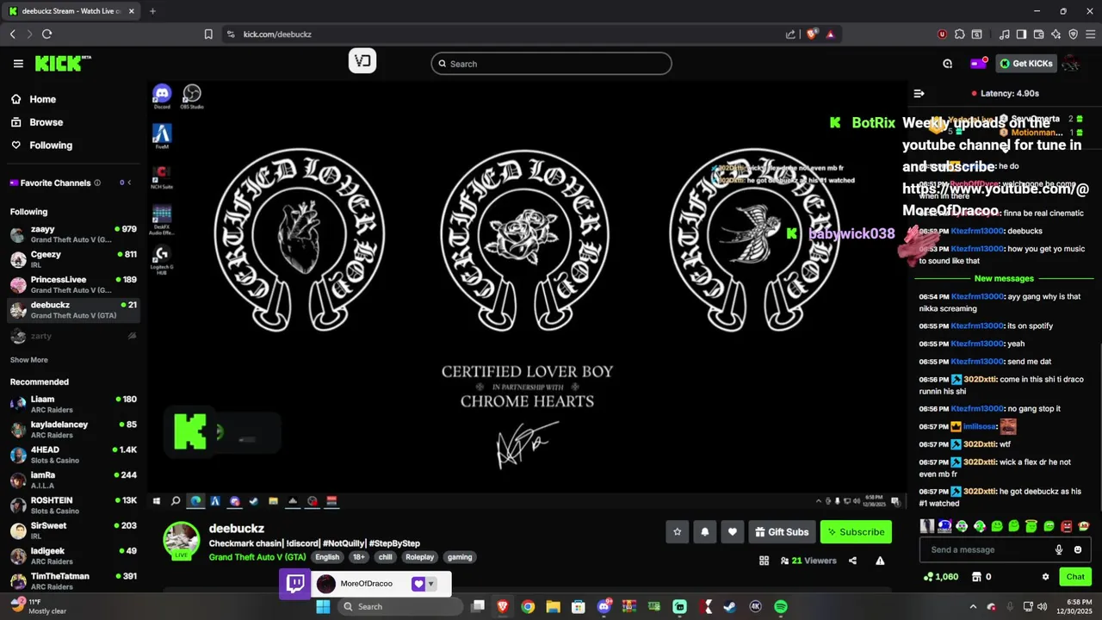The image size is (1102, 620).
Task: Select deebuckz channel in Following list
Action: click(73, 310)
